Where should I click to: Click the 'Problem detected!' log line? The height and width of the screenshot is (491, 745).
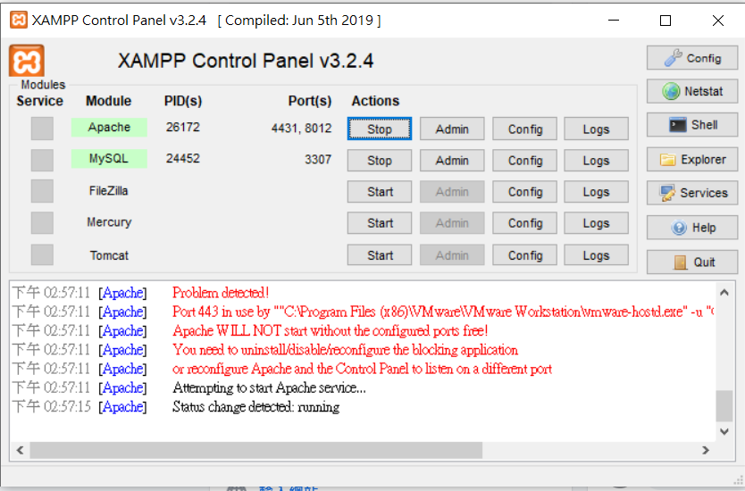pos(221,293)
